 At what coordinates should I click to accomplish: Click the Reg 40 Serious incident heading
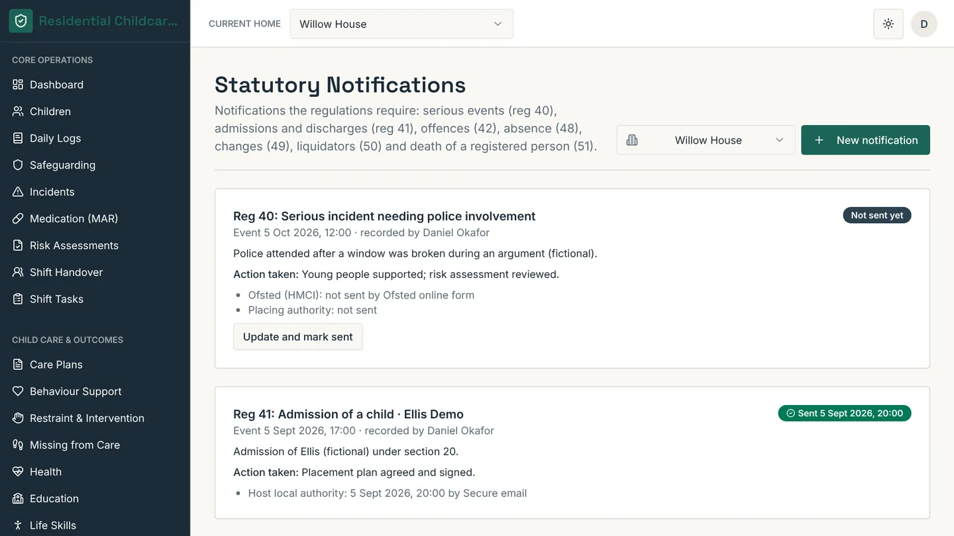(384, 216)
